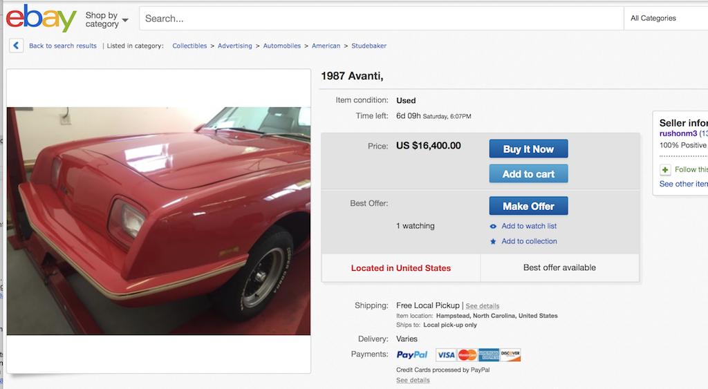
Task: Open the All Categories dropdown
Action: [664, 19]
